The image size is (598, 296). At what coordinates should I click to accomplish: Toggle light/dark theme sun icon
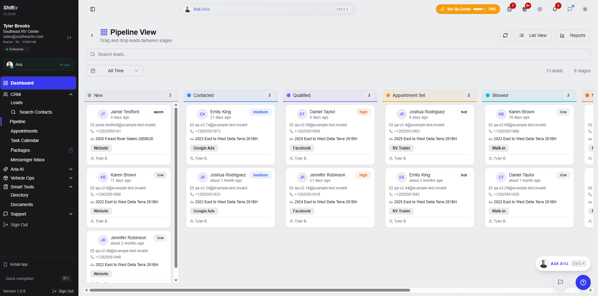585,9
